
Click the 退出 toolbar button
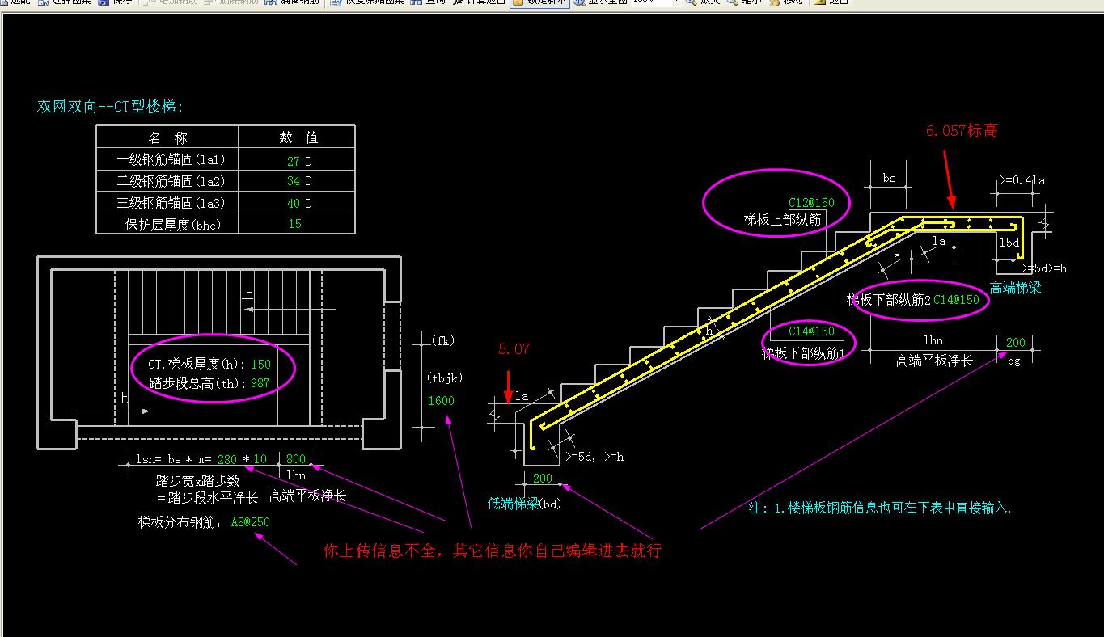pos(831,2)
